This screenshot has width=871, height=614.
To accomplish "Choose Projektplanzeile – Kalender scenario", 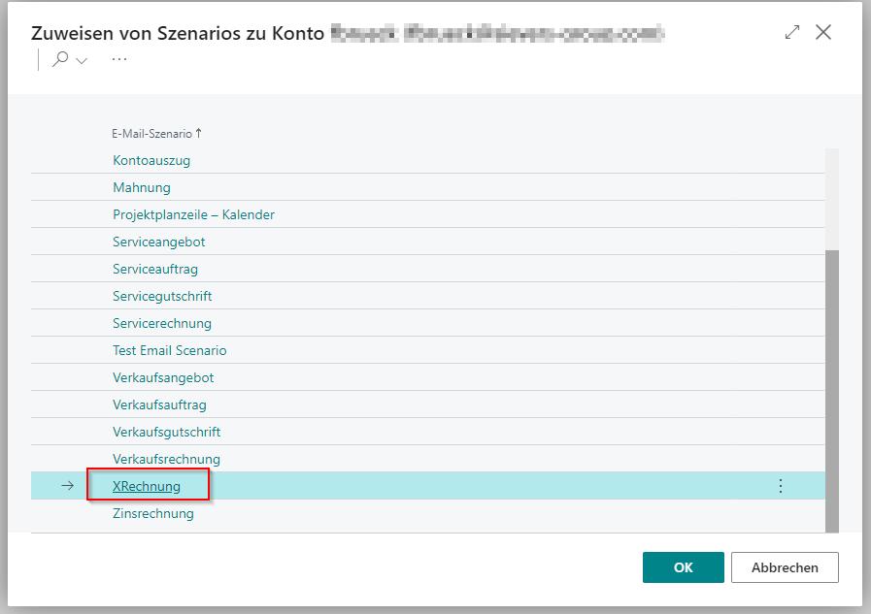I will click(x=193, y=214).
